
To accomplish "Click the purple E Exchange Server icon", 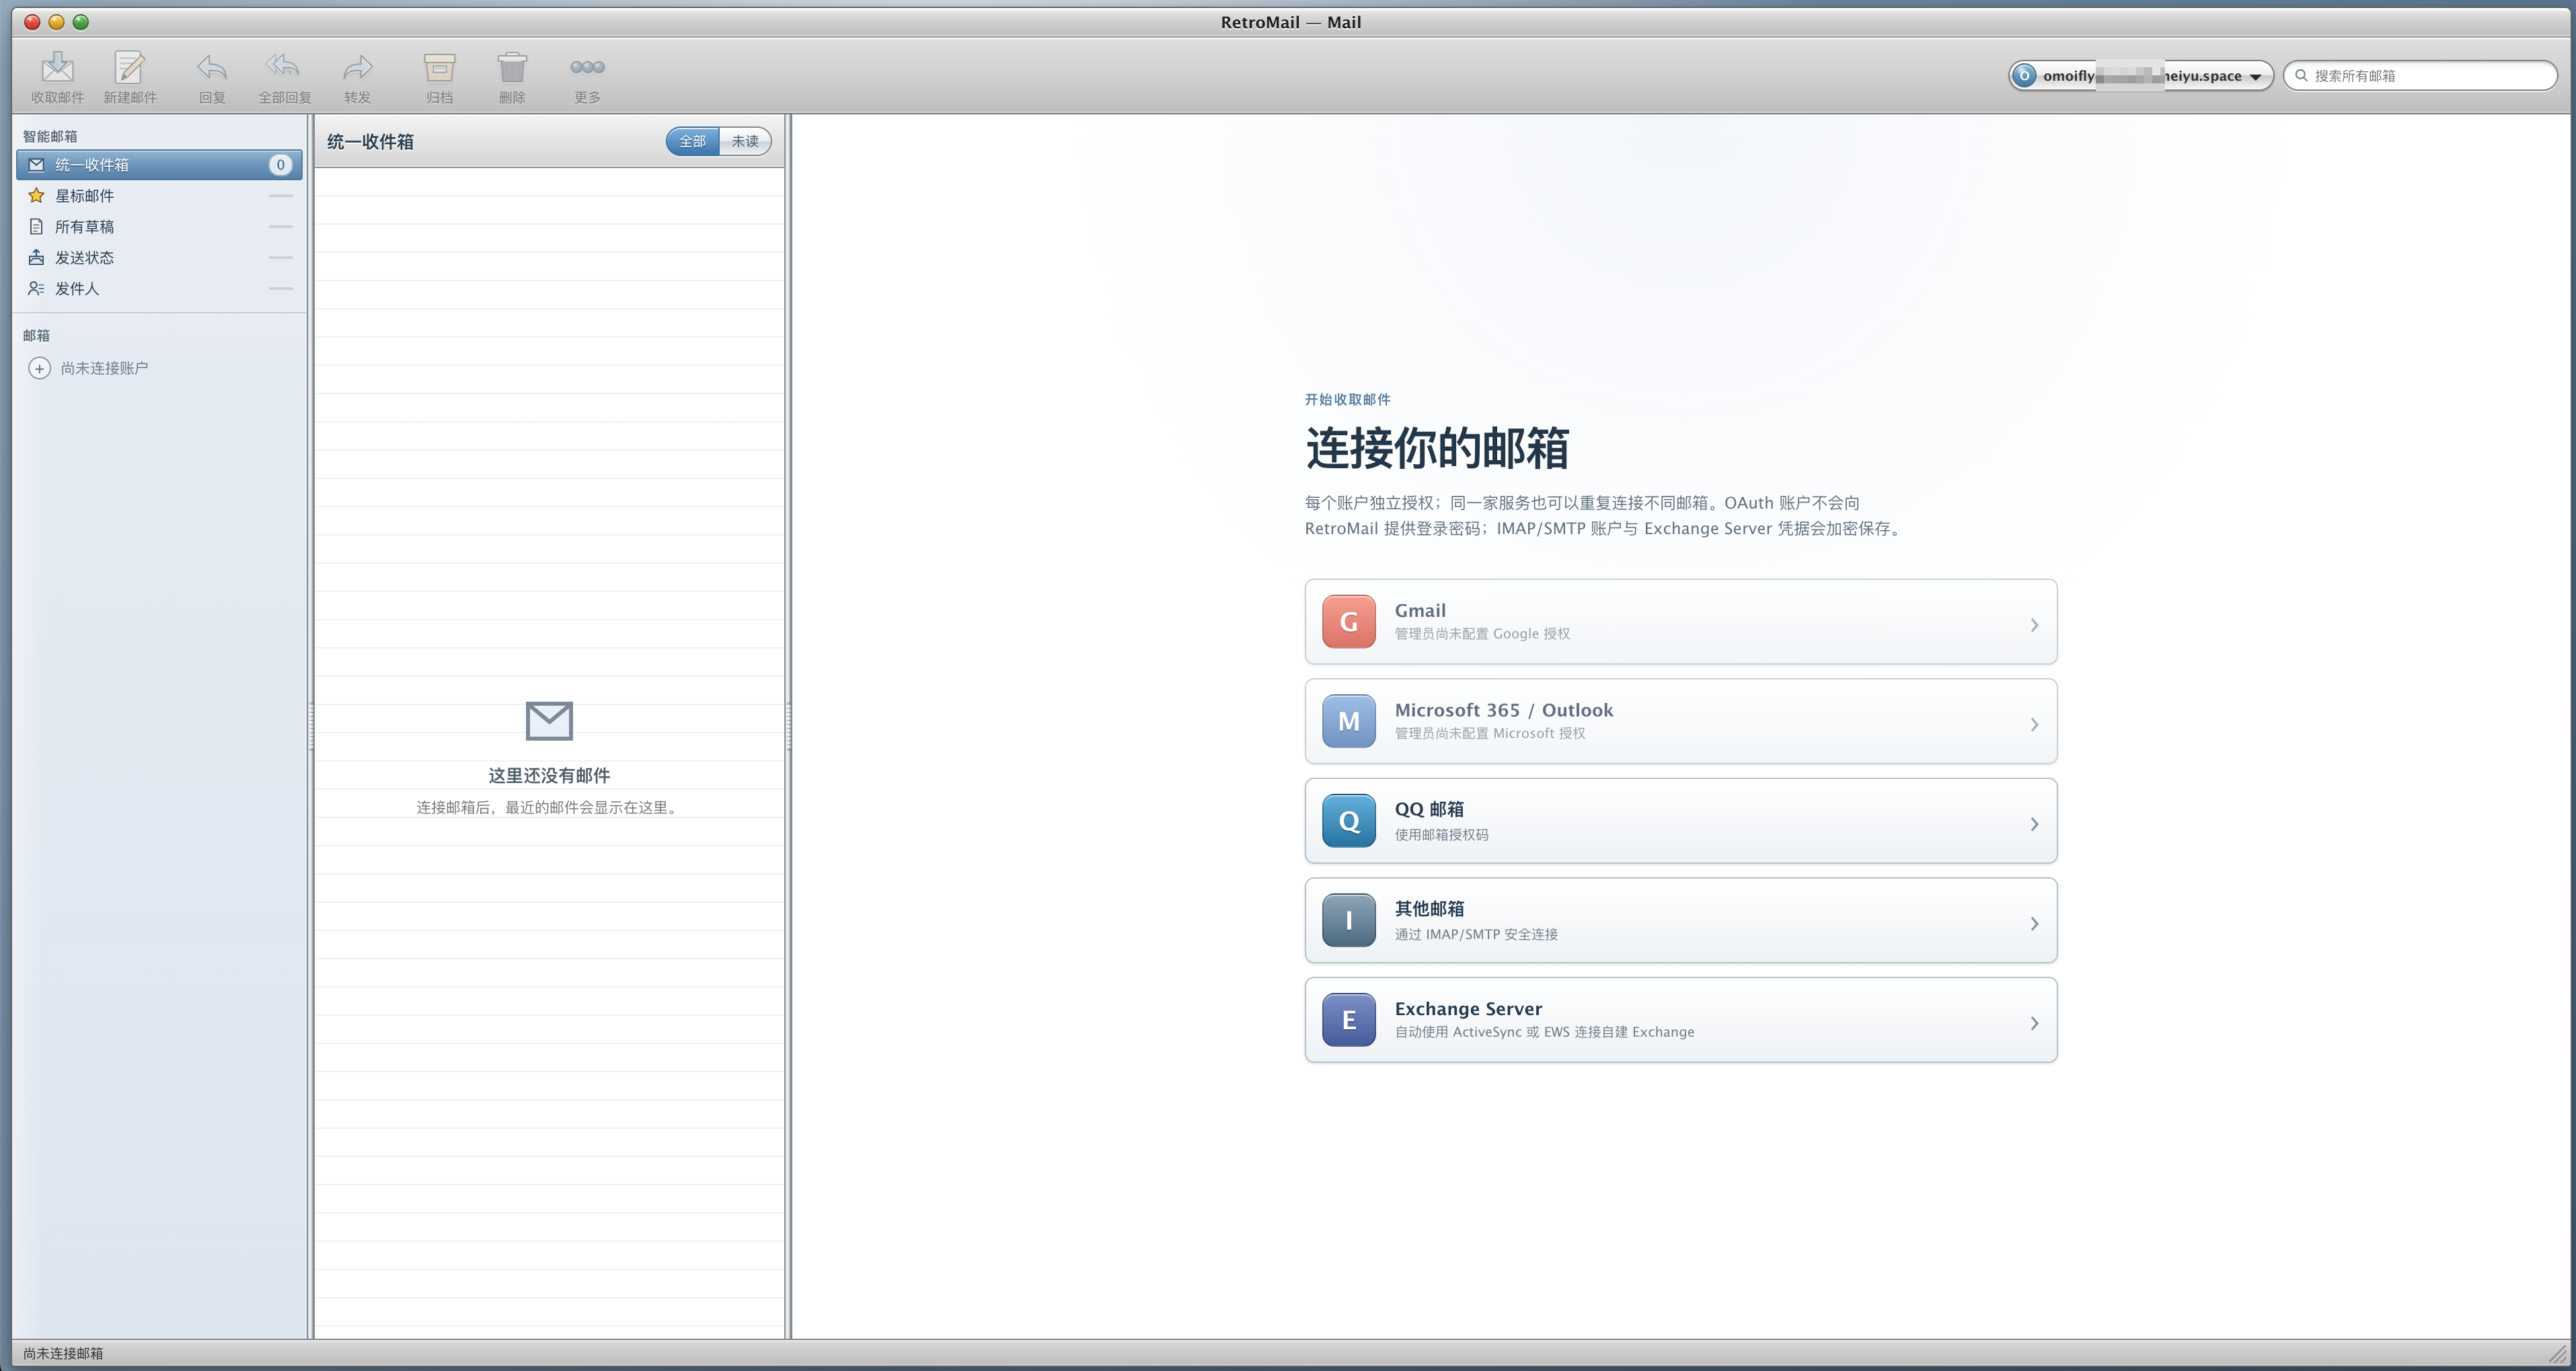I will [1349, 1020].
